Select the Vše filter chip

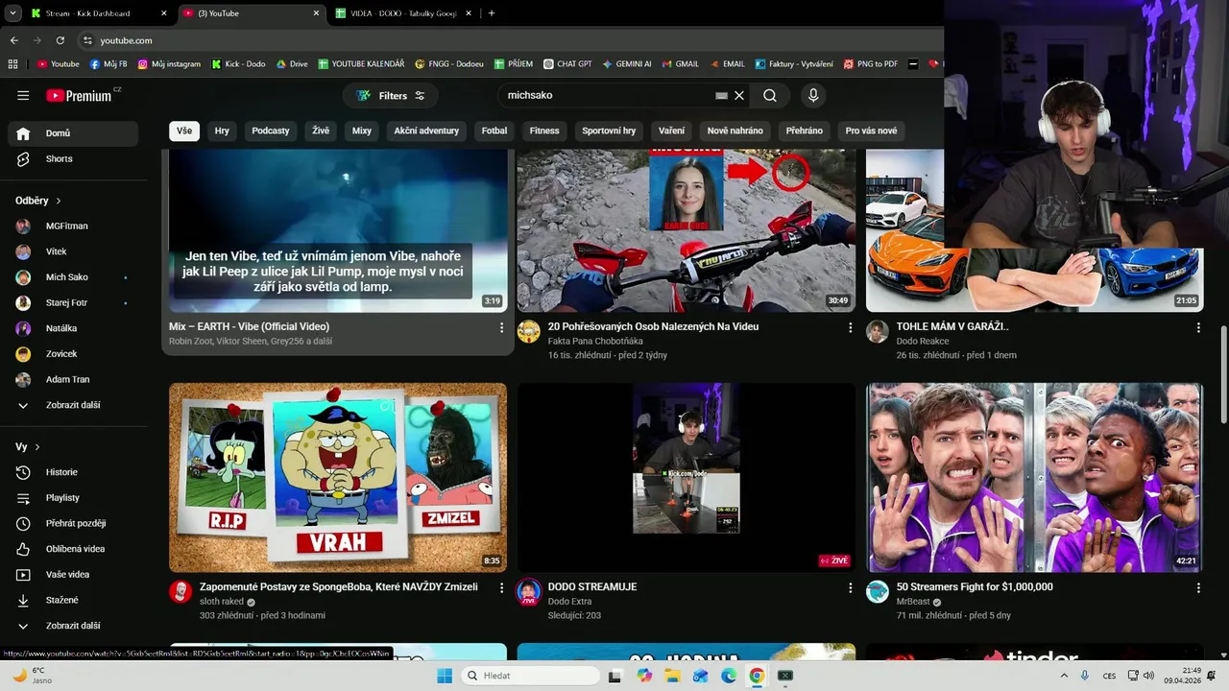click(x=184, y=131)
